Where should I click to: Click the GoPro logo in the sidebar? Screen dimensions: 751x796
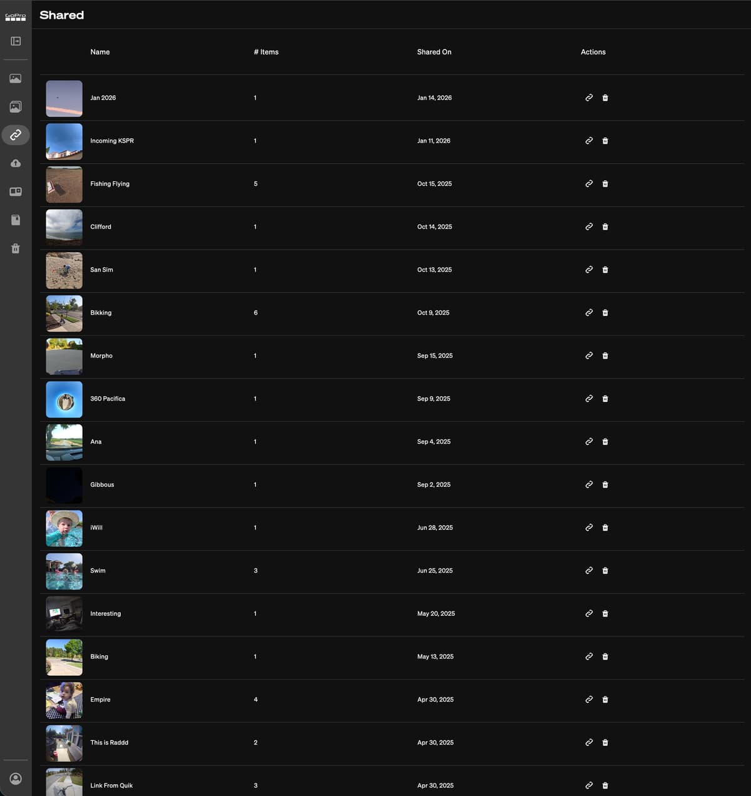[x=16, y=17]
